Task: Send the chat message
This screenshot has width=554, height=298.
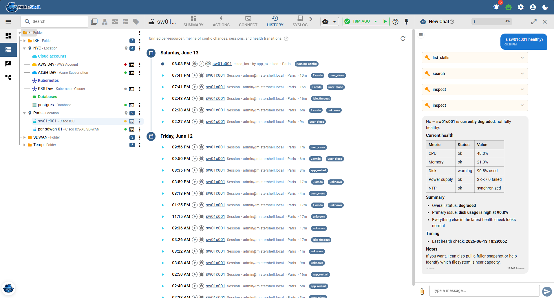Action: tap(547, 291)
